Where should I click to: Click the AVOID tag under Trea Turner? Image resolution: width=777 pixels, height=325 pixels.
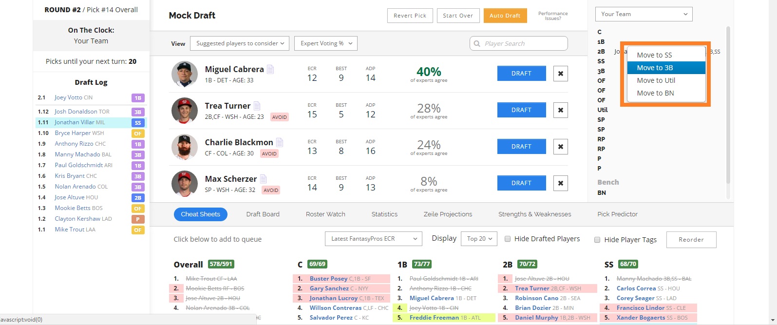280,117
